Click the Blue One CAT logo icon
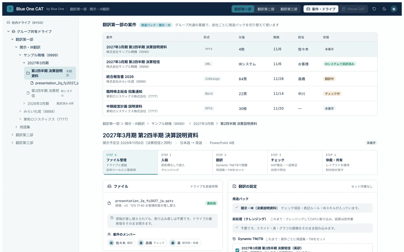Viewport: 404px width, 252px height. click(10, 9)
